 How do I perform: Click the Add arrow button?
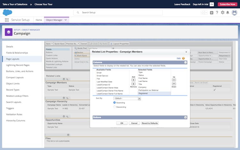(x=134, y=80)
